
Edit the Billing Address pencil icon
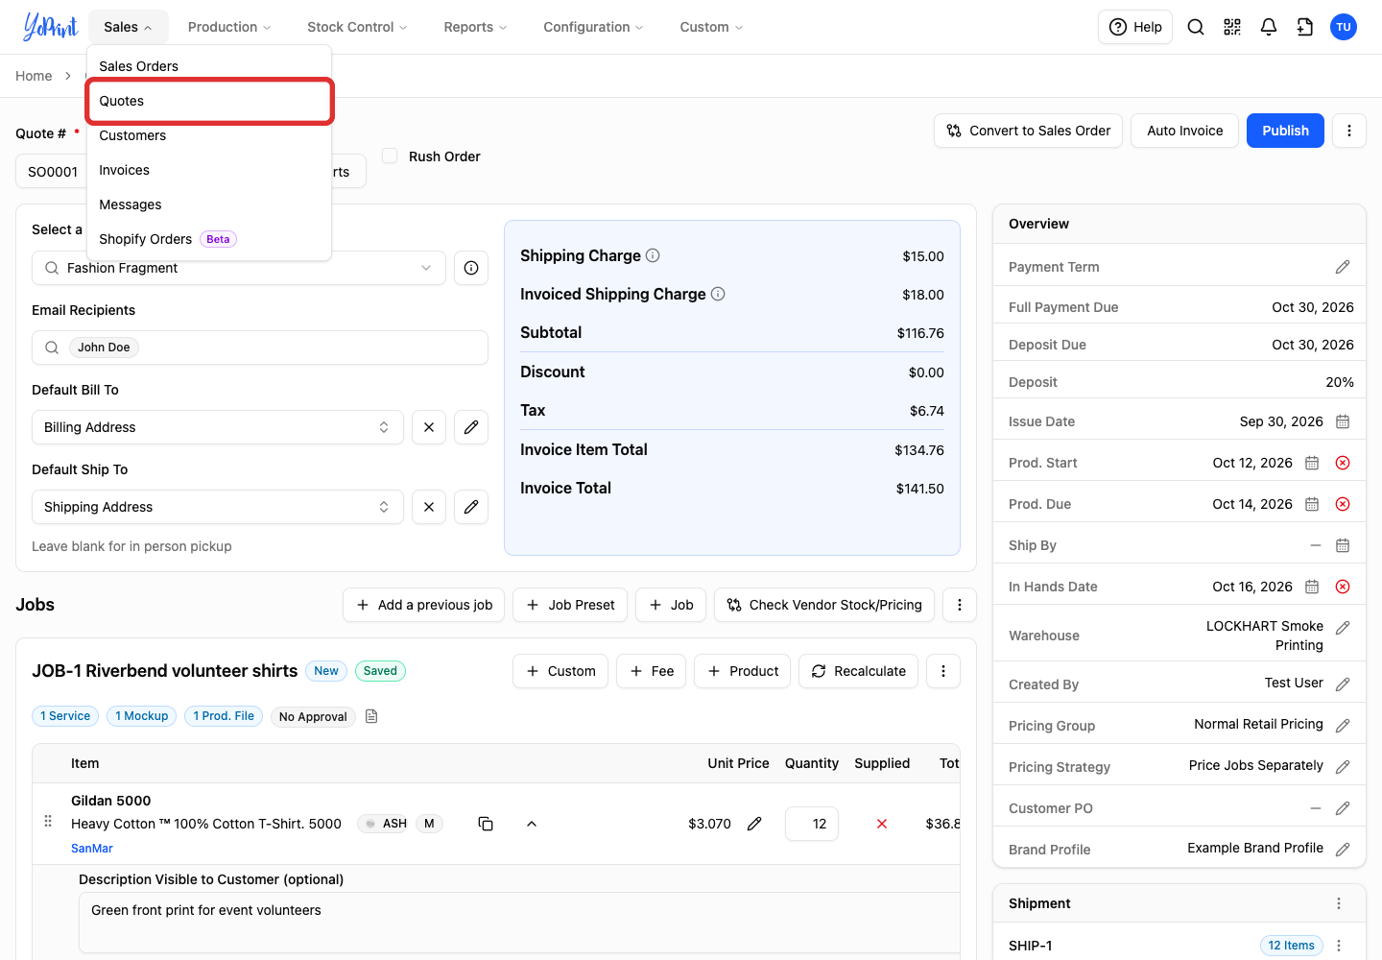[471, 427]
